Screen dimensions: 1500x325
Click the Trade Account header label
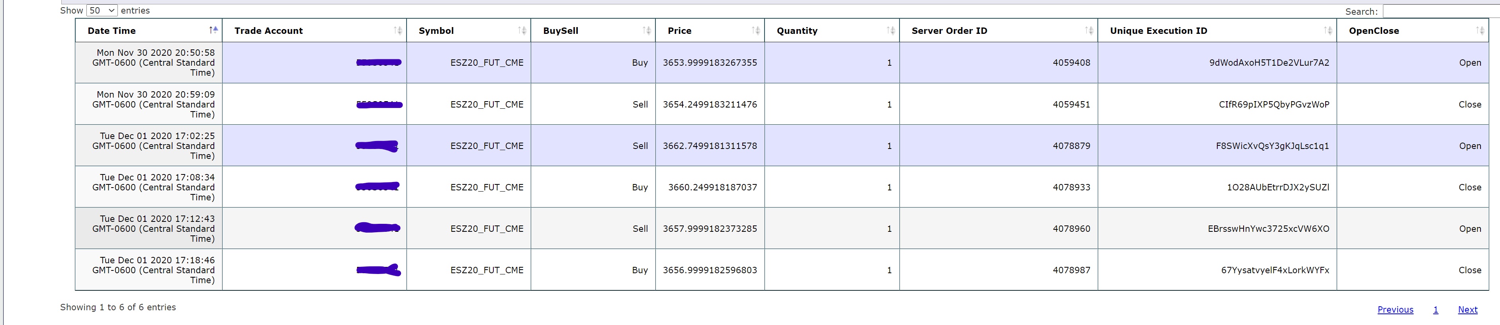click(x=268, y=31)
